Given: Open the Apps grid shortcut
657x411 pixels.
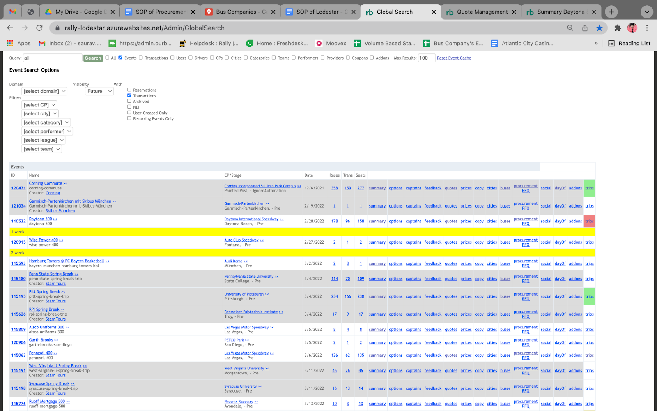Looking at the screenshot, I should [x=19, y=43].
